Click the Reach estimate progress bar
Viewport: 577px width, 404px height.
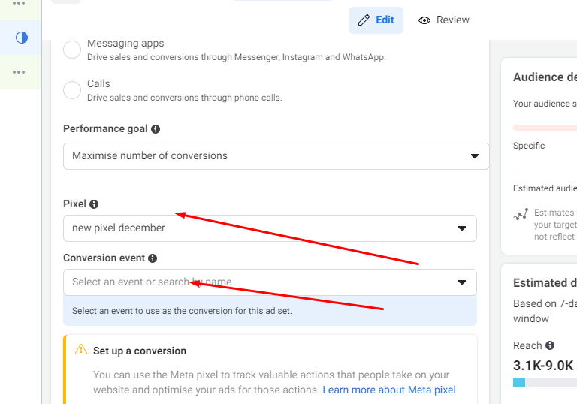[545, 382]
